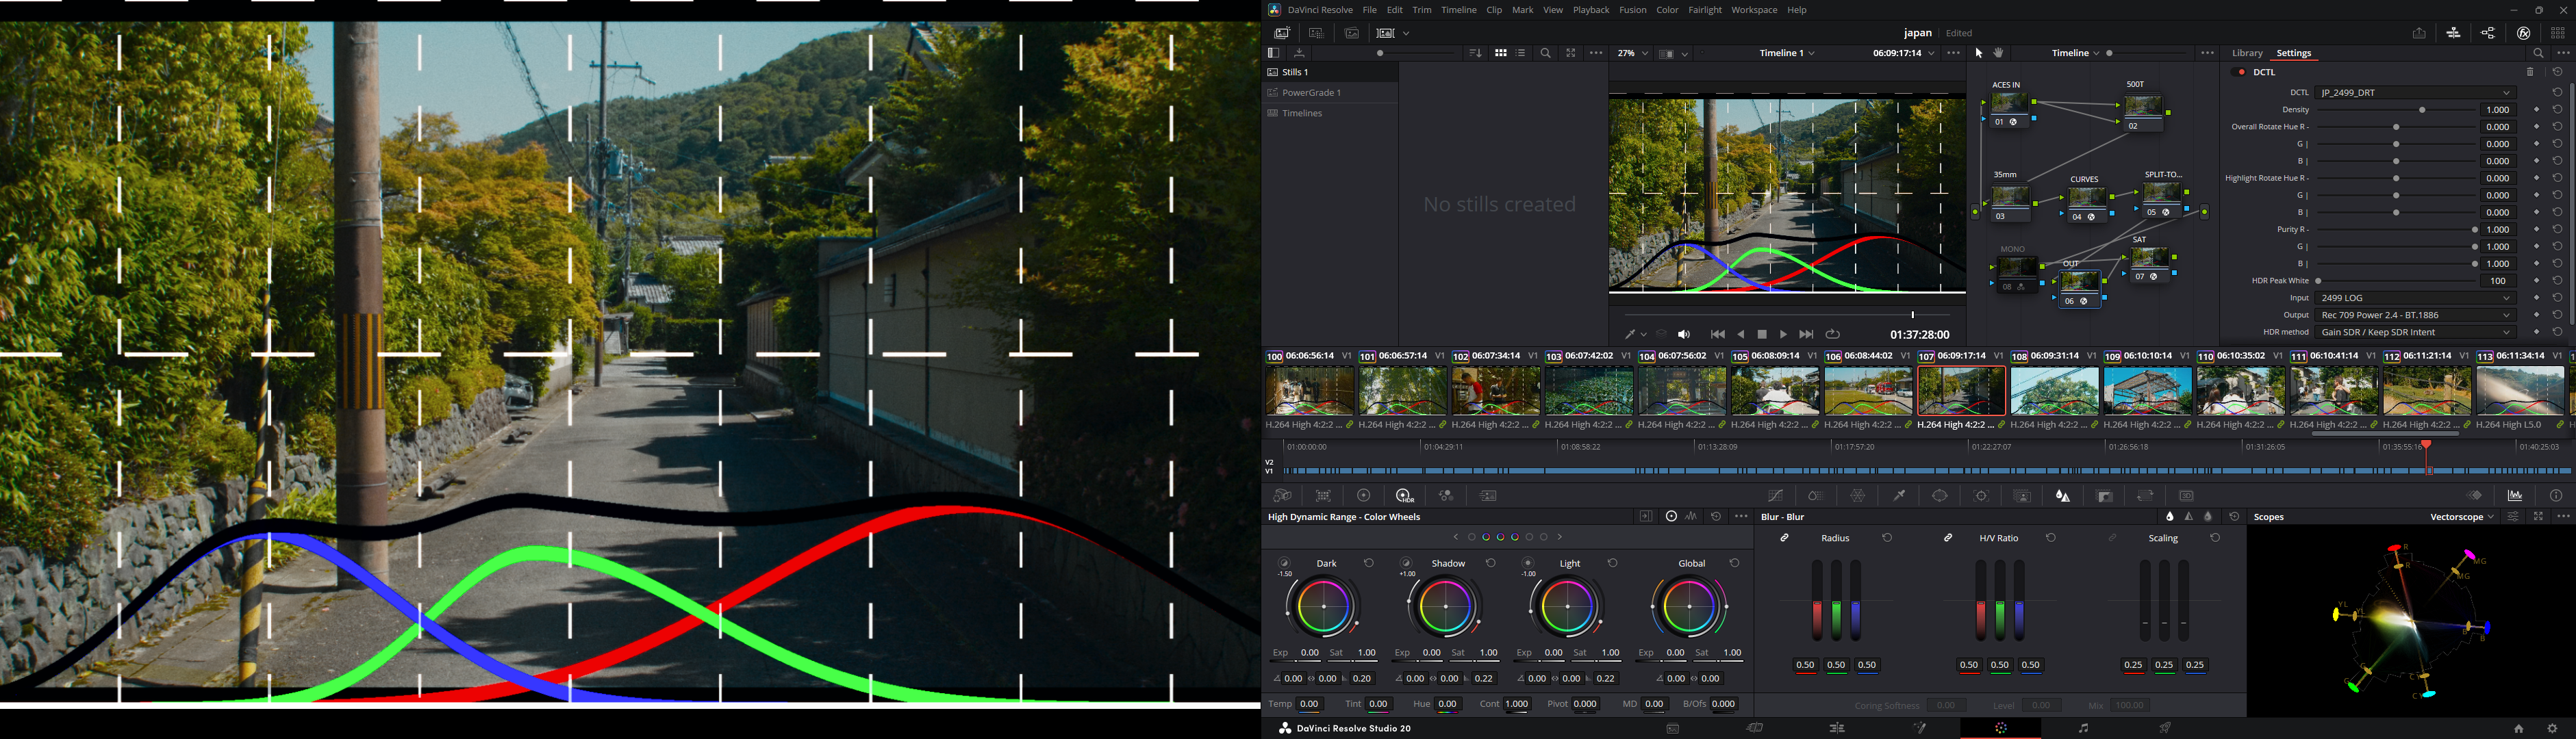This screenshot has width=2576, height=739.
Task: Open the Tracker palette icon
Action: pos(1981,496)
